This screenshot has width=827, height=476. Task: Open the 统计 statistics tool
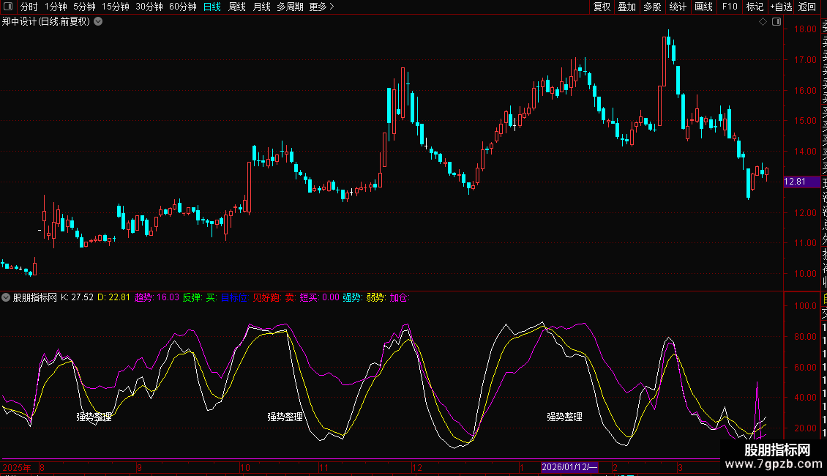click(678, 7)
